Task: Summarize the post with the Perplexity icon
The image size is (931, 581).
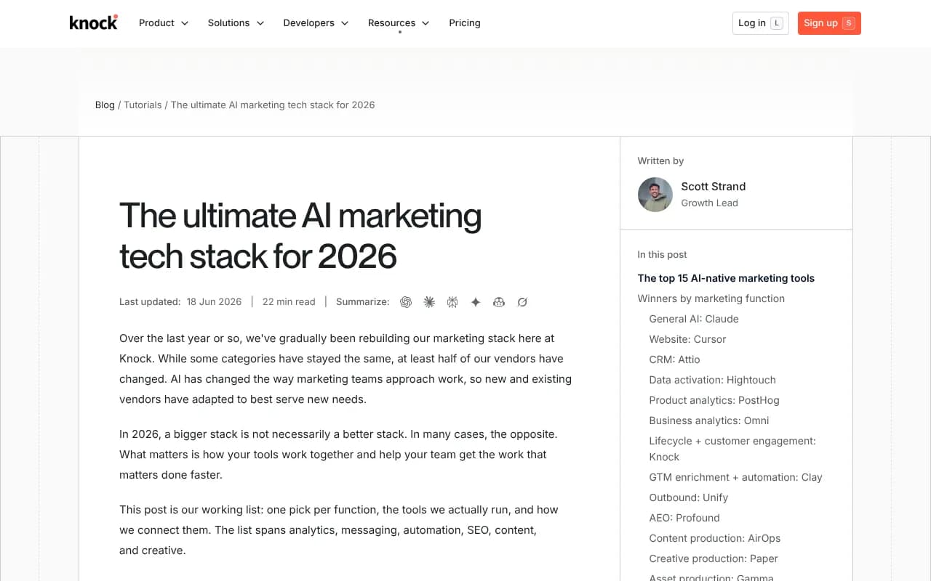Action: pos(452,302)
